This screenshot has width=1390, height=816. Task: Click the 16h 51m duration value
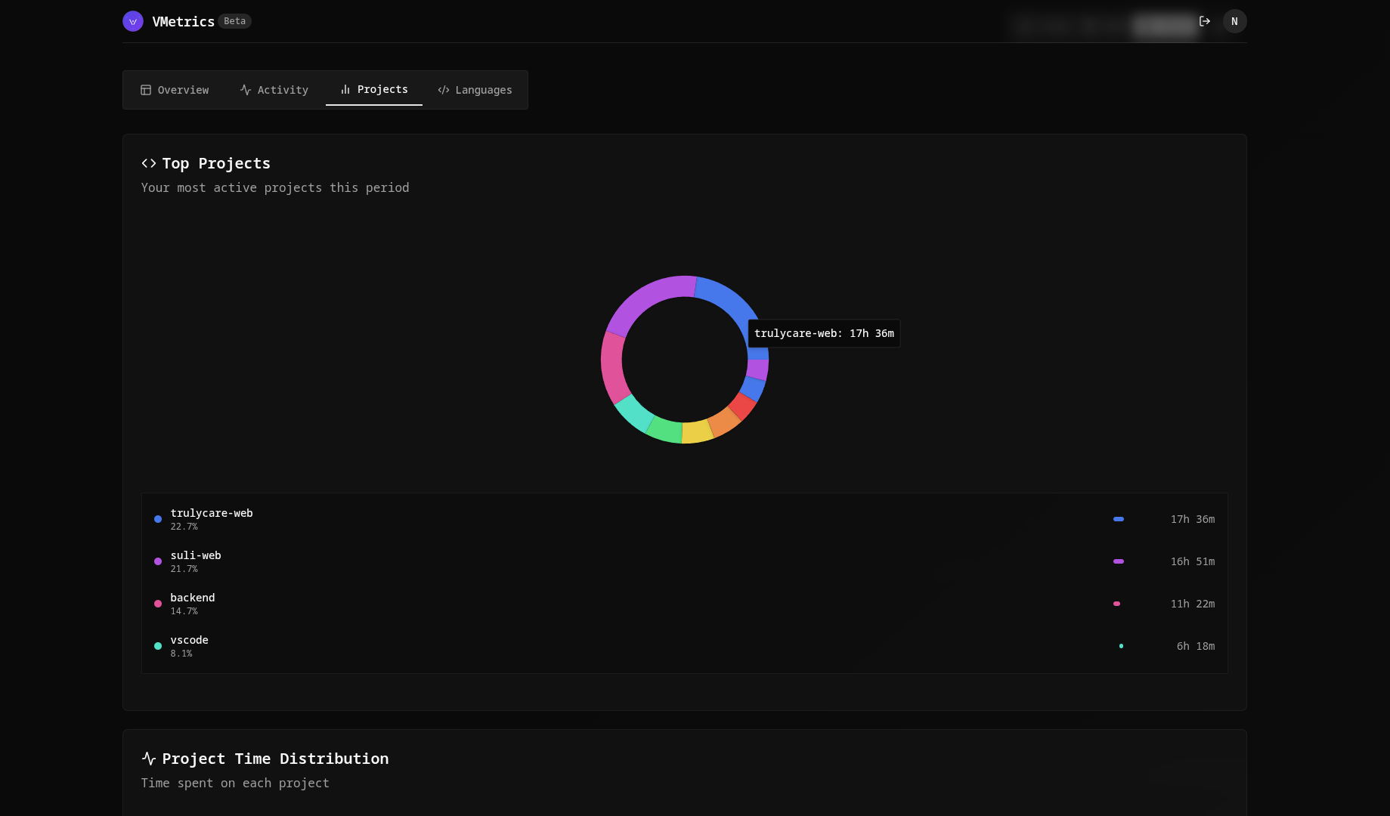pyautogui.click(x=1193, y=561)
